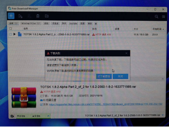The width and height of the screenshot is (169, 127).
Task: Click the 关闭 button in dialog
Action: point(120,76)
